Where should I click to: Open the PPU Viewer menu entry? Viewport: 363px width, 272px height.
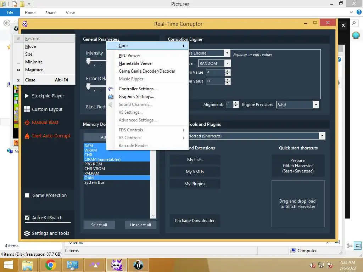click(147, 56)
